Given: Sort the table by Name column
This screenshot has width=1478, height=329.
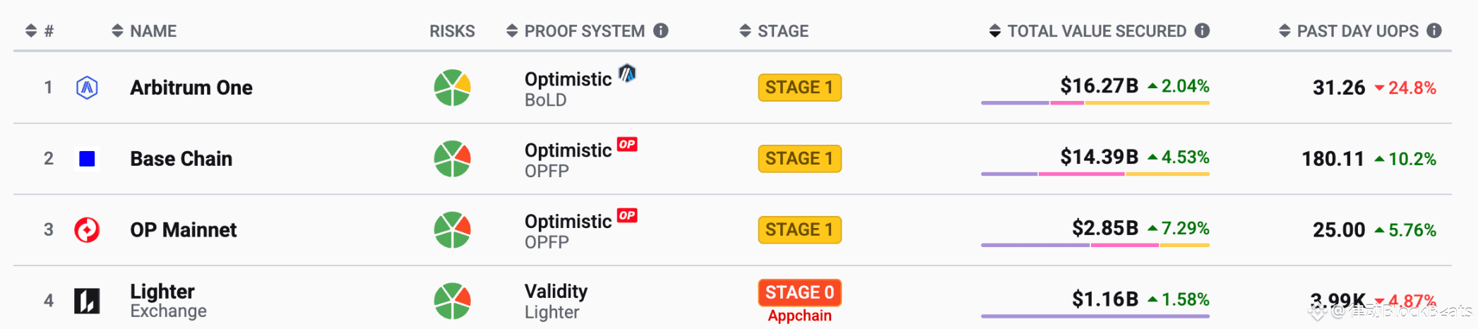Looking at the screenshot, I should [x=144, y=31].
